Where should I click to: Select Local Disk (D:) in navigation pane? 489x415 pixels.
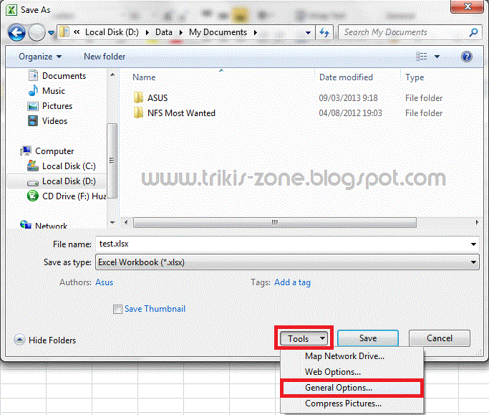69,181
